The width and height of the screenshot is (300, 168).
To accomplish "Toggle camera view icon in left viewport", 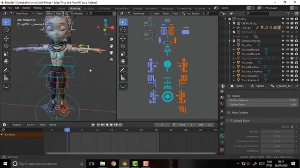I will tap(111, 53).
